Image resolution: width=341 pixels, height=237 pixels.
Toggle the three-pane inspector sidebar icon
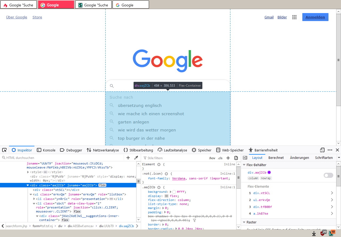[x=245, y=158]
